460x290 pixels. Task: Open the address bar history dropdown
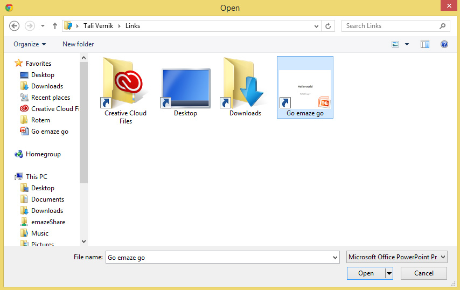[316, 26]
